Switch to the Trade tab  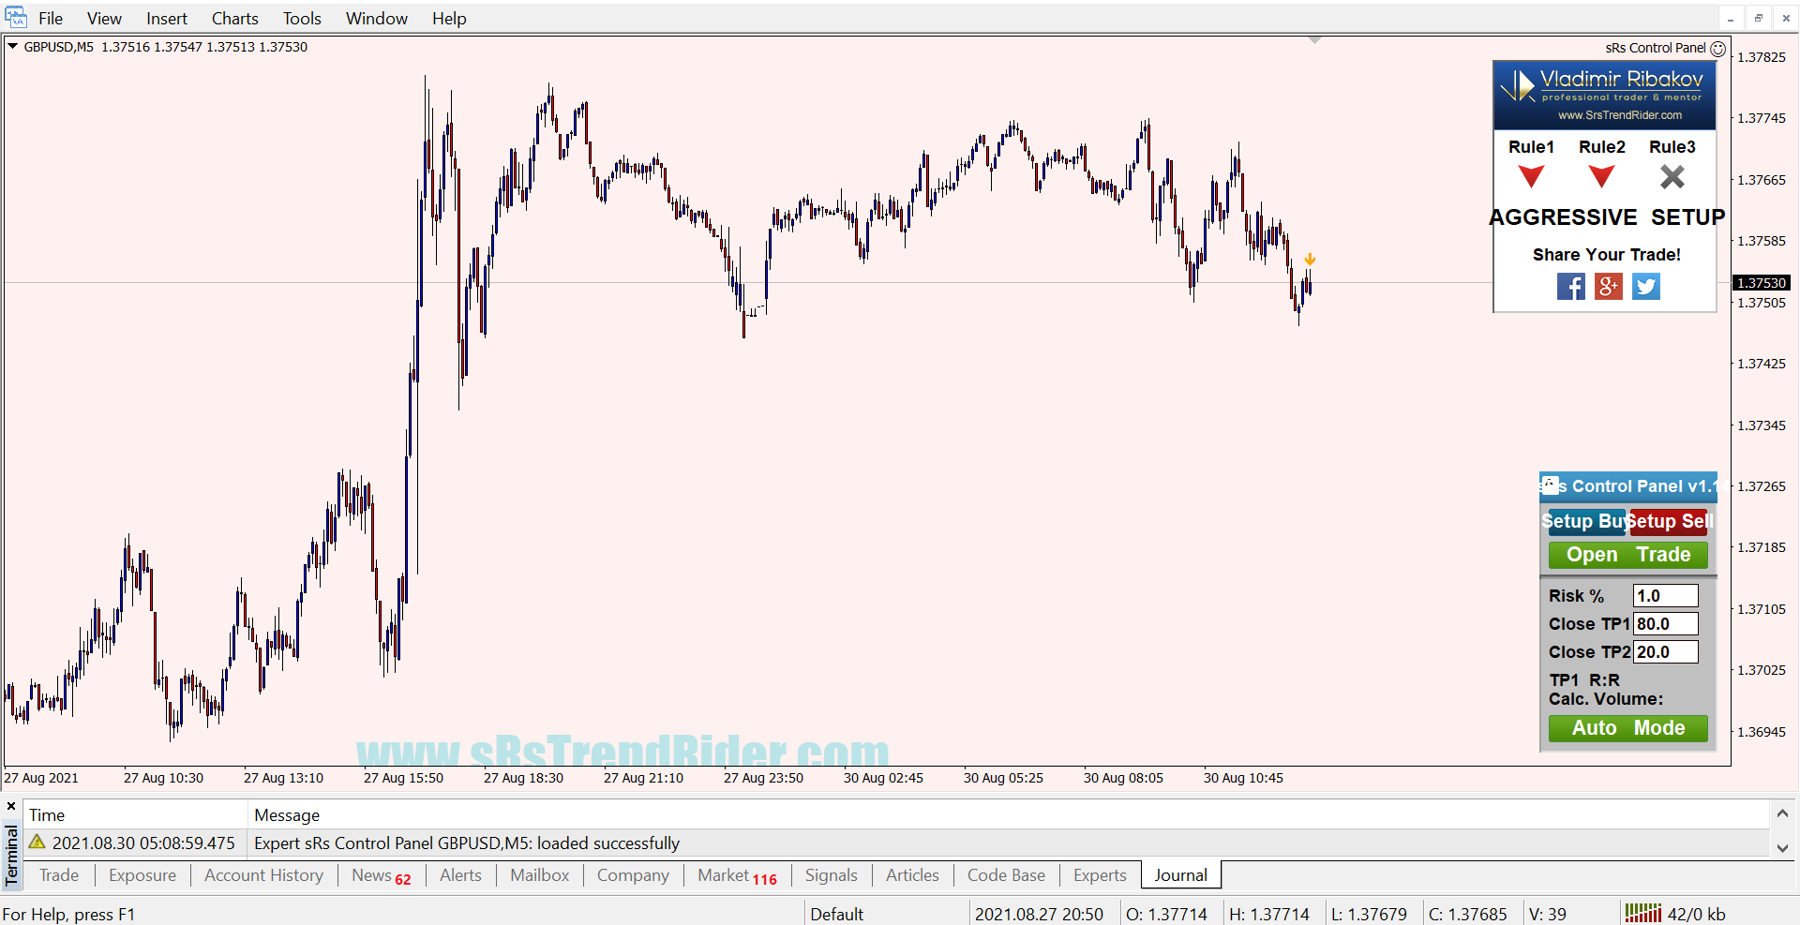click(59, 875)
